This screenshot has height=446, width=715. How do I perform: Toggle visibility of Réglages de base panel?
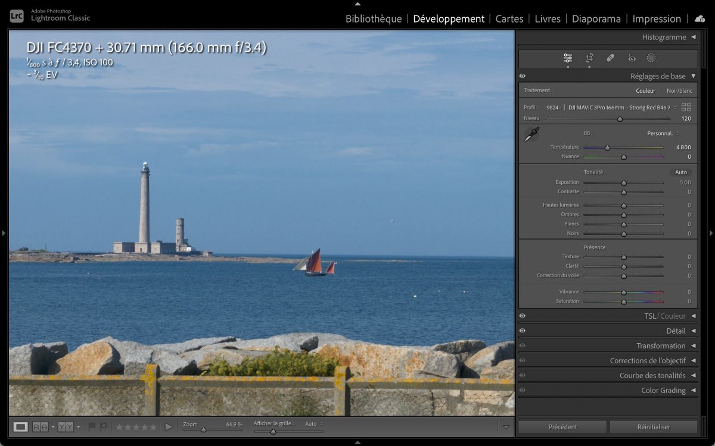click(x=523, y=76)
